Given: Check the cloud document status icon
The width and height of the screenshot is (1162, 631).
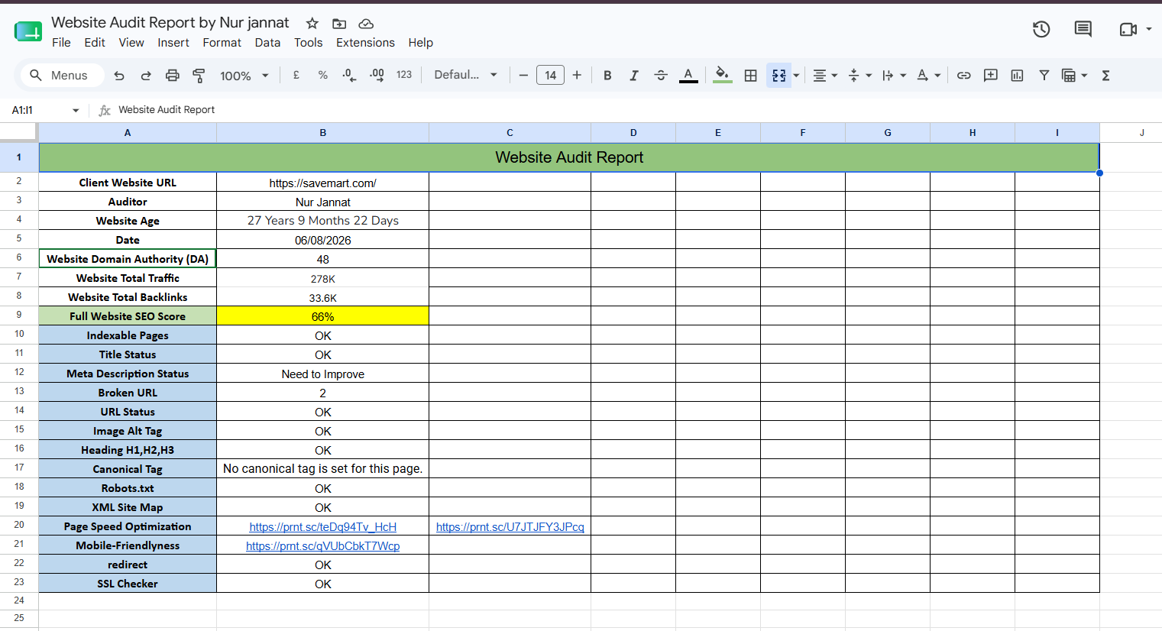Looking at the screenshot, I should point(366,24).
